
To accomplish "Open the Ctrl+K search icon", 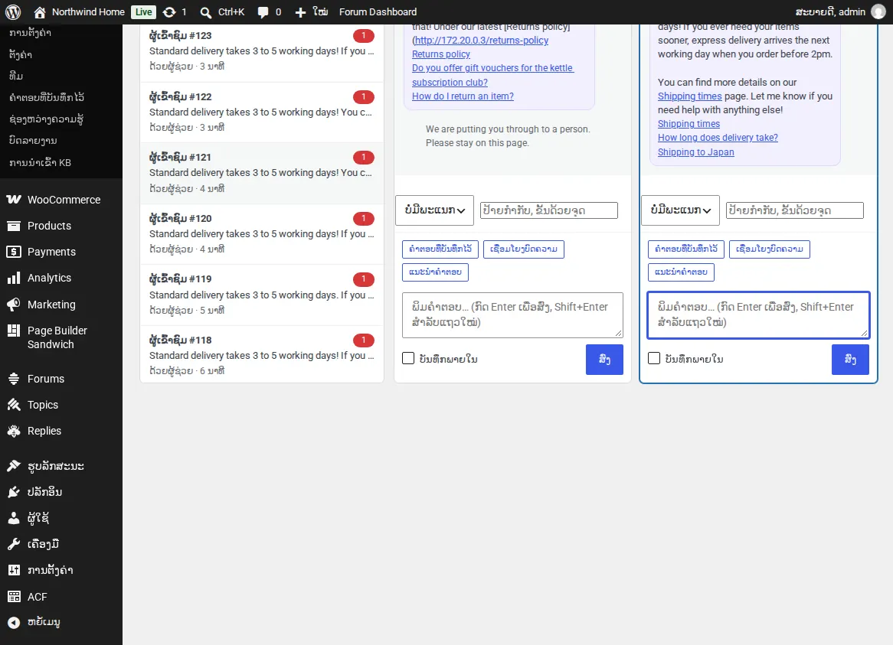I will (205, 12).
